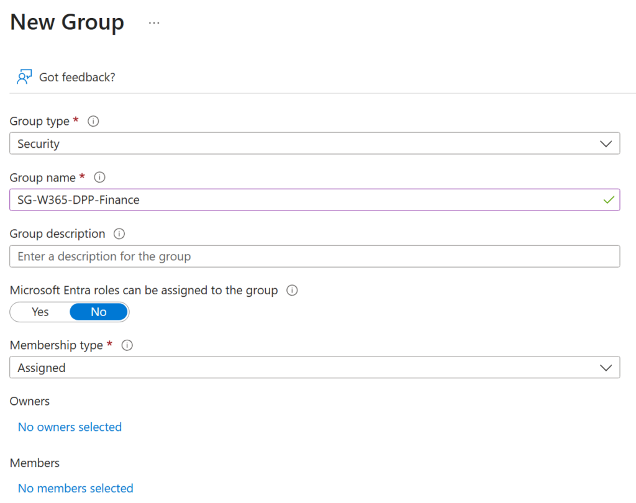
Task: Click Got feedback? text link
Action: pyautogui.click(x=77, y=77)
